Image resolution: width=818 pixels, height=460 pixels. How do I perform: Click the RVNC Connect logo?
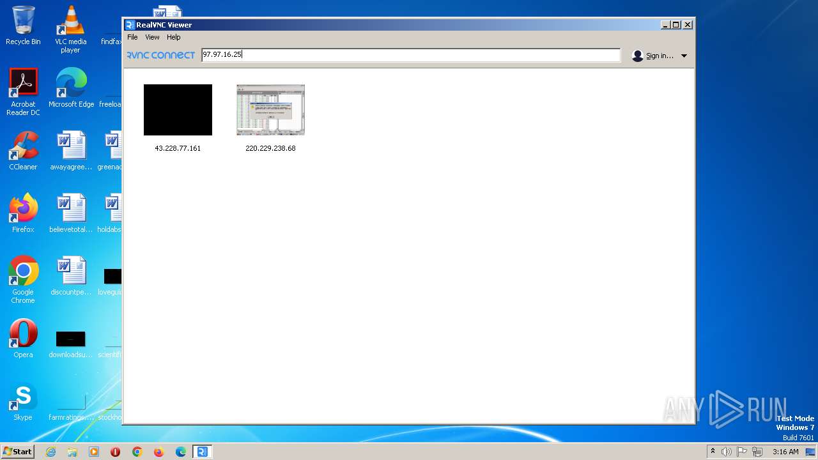coord(160,56)
